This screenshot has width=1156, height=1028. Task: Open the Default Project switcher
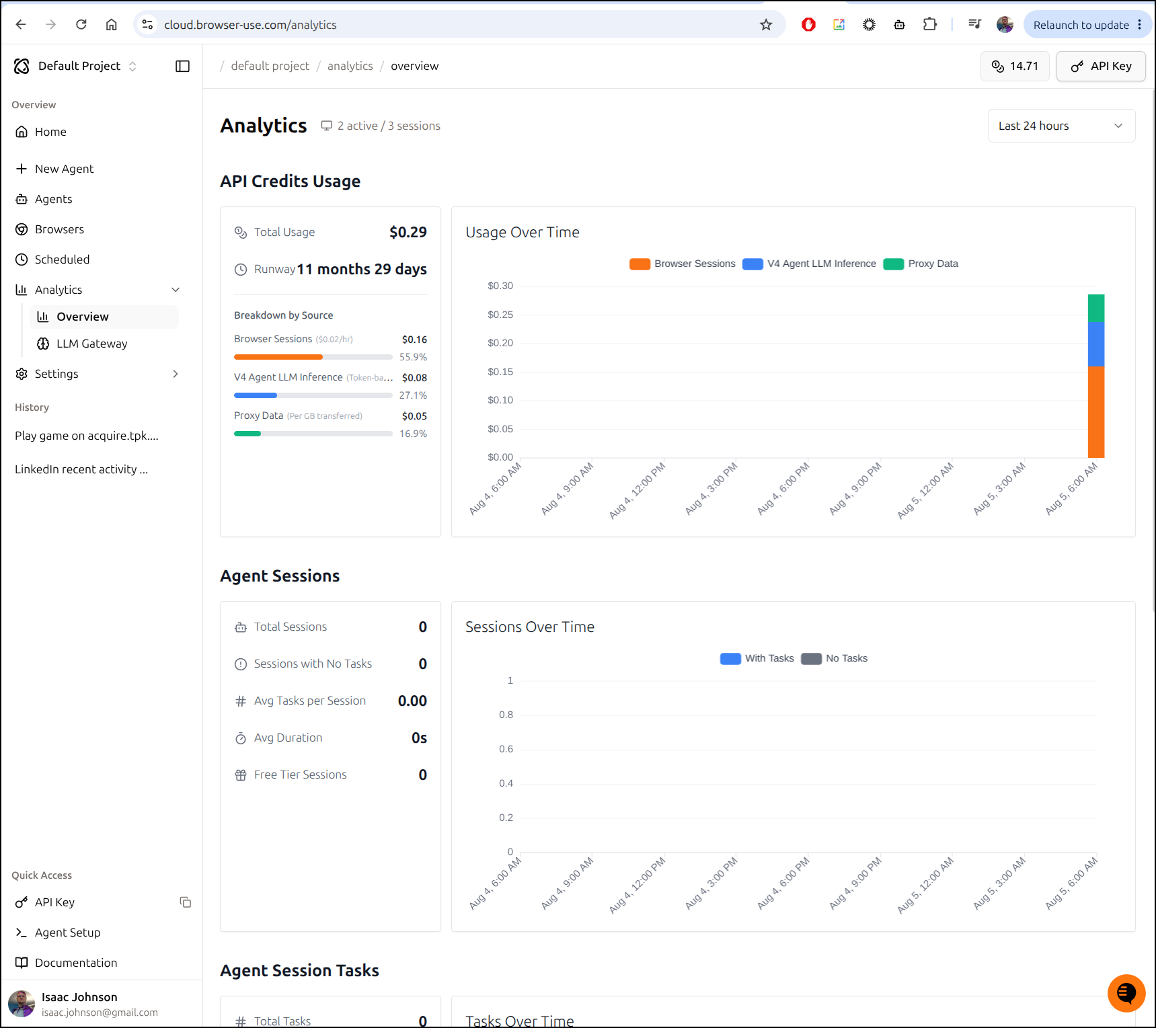click(x=76, y=66)
